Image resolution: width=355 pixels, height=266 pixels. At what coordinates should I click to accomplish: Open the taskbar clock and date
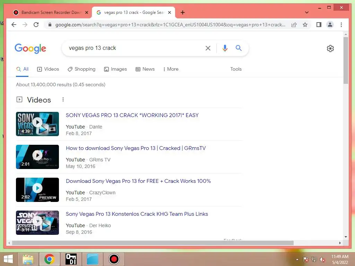point(340,259)
